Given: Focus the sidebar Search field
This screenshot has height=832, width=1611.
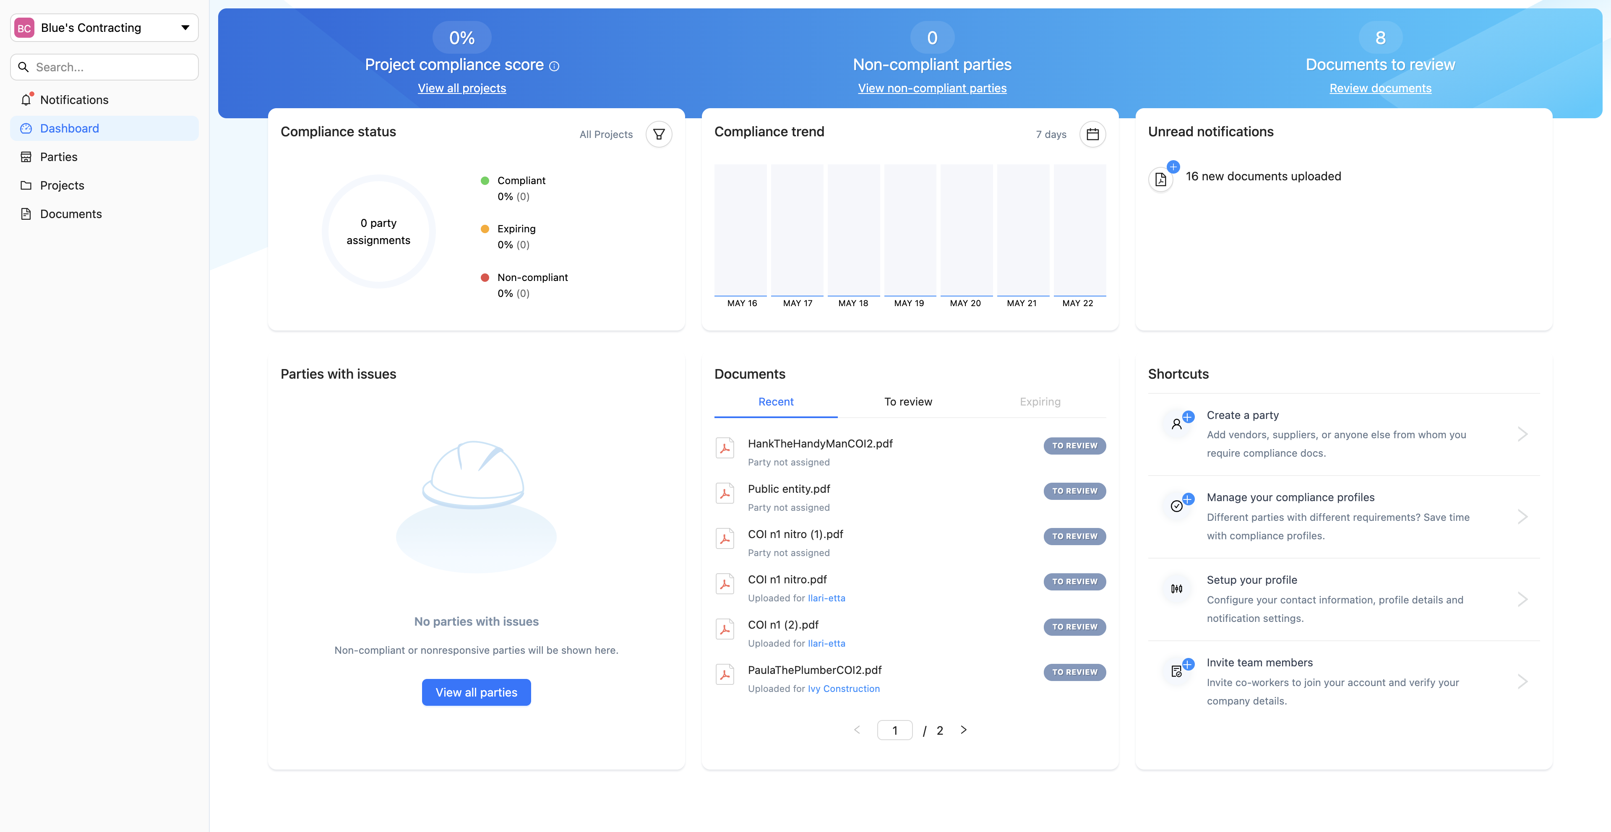Looking at the screenshot, I should 112,67.
